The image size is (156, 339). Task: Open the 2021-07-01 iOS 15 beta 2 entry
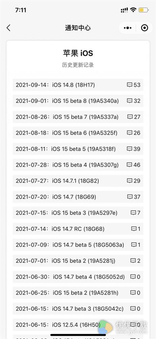pos(78,261)
